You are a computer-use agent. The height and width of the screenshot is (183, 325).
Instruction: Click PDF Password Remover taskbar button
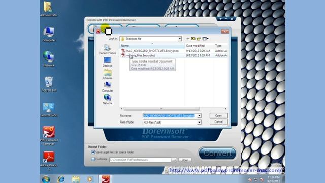[106, 179]
